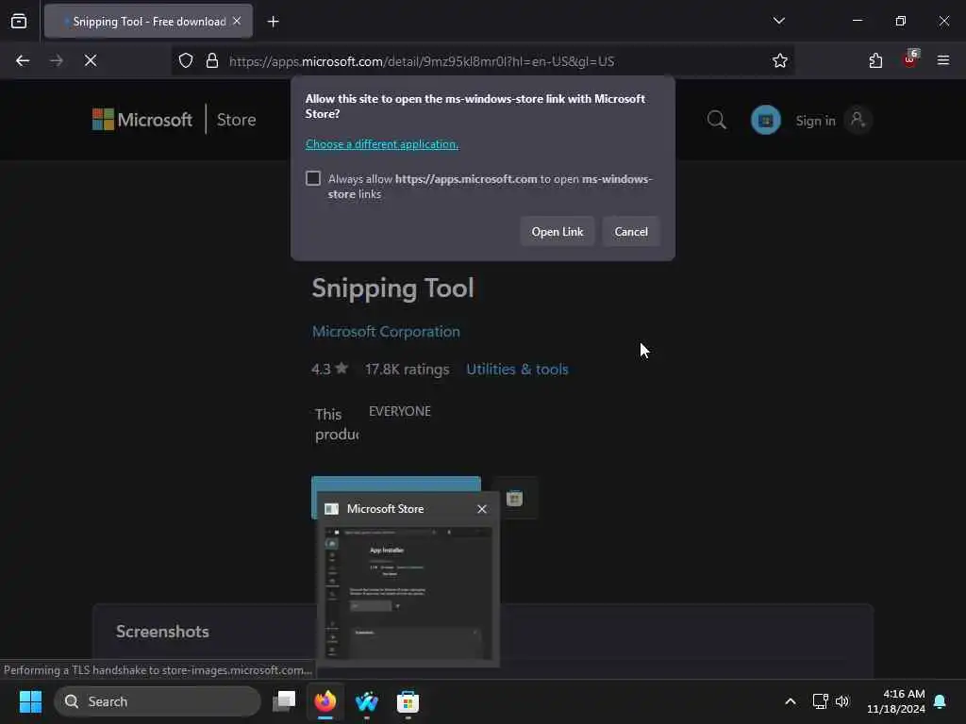This screenshot has height=724, width=966.
Task: Open the network status tray icon
Action: [x=820, y=701]
